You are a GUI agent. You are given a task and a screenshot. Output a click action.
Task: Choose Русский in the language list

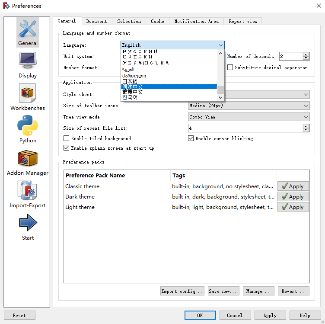[x=169, y=51]
